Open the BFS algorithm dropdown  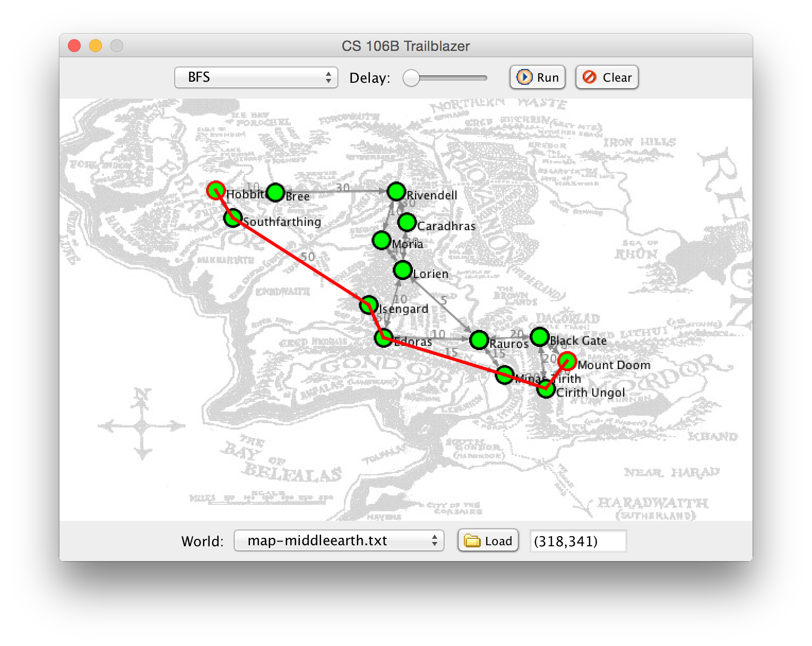click(256, 77)
